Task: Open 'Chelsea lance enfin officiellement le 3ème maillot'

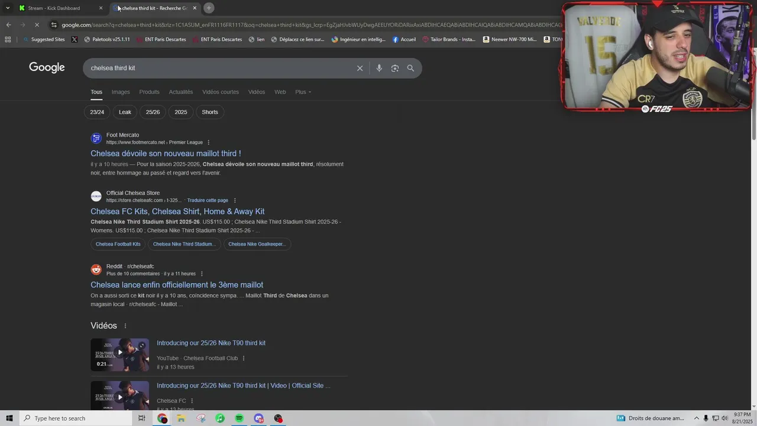Action: (177, 285)
